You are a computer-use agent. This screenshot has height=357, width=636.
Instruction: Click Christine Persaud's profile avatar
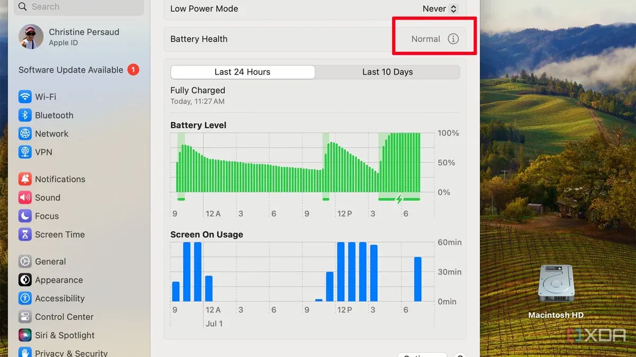pos(31,37)
